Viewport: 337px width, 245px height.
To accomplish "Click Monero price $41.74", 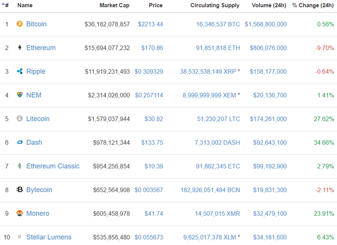I will 154,213.
